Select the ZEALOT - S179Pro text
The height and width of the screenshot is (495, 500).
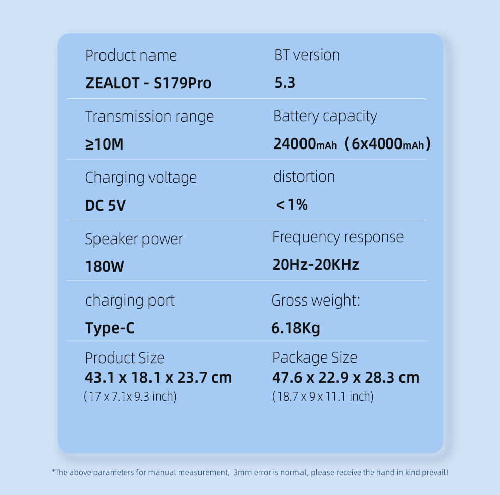coord(148,83)
